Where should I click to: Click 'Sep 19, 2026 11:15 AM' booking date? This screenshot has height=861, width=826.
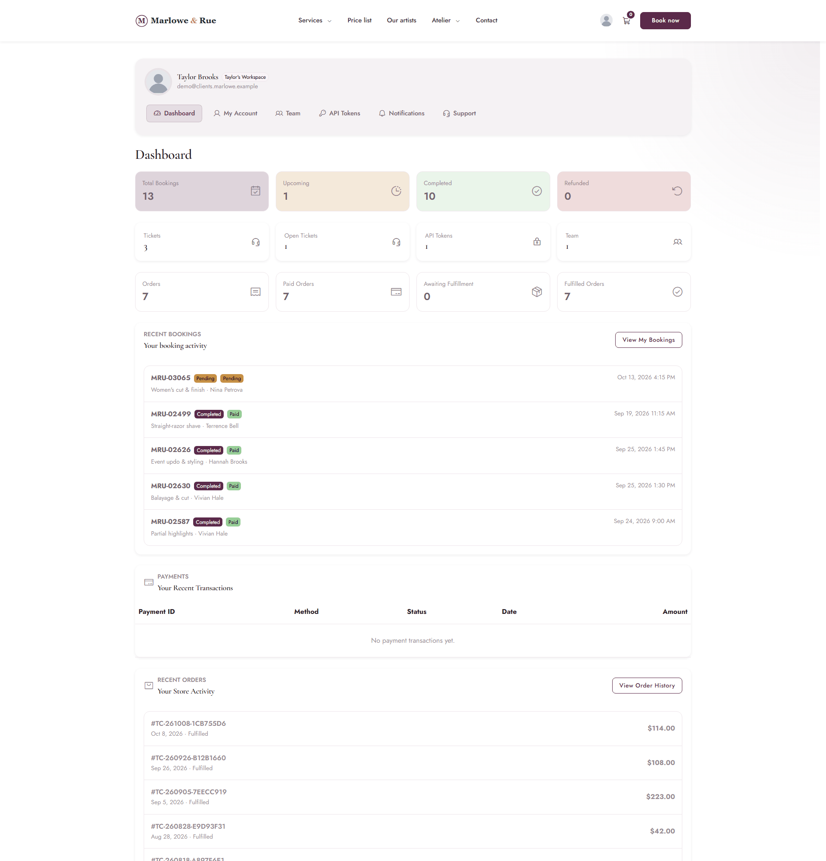[644, 413]
